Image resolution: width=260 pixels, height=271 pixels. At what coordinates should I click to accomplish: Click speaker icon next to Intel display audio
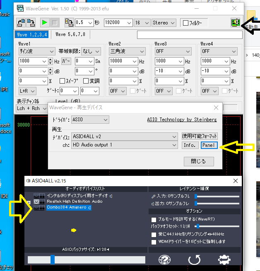pos(111,196)
